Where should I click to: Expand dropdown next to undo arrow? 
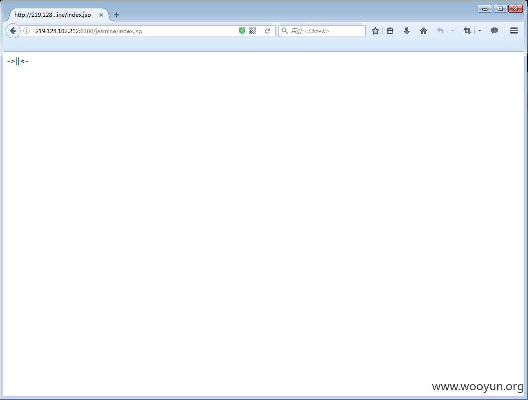[452, 31]
